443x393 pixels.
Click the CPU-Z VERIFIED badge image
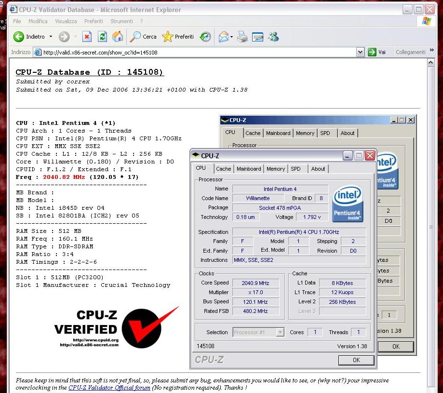point(117,327)
